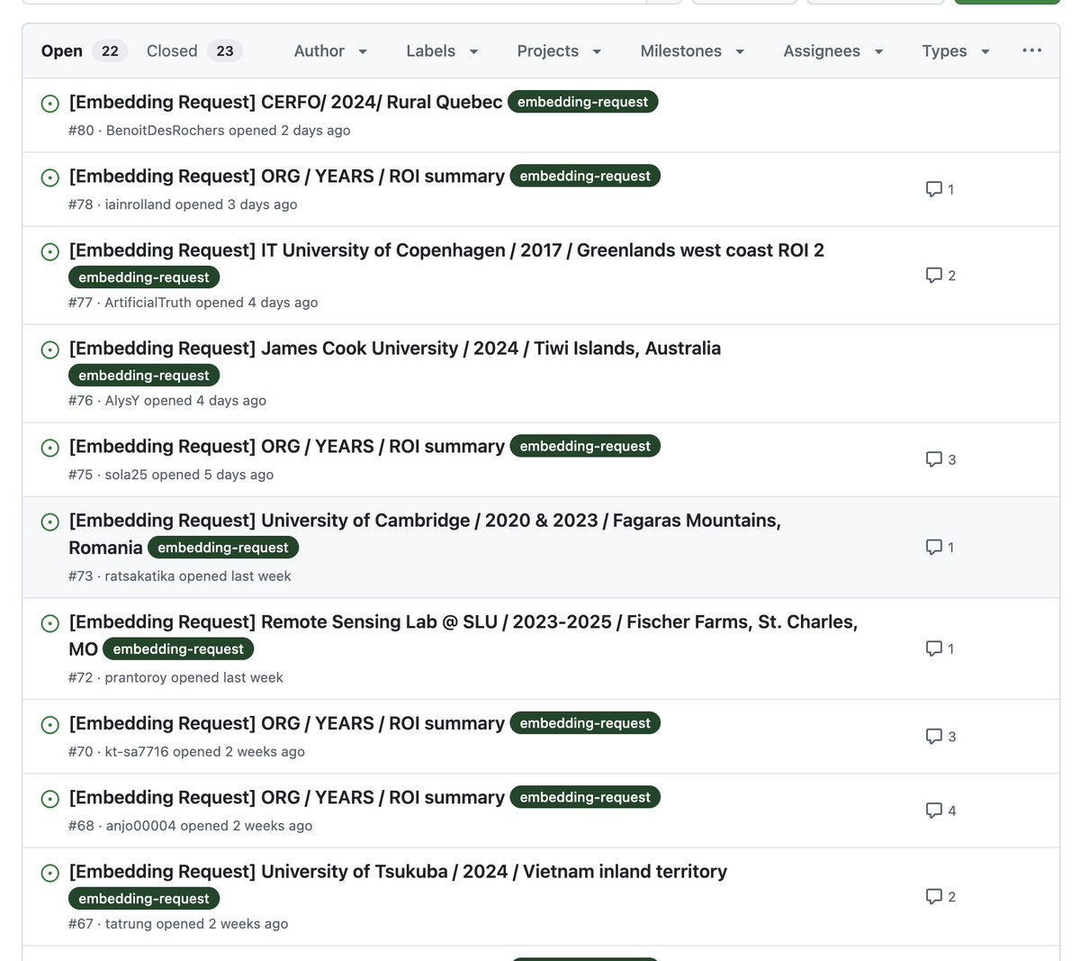Open status icon for James Cook University issue
Viewport: 1080px width, 961px height.
(x=50, y=349)
